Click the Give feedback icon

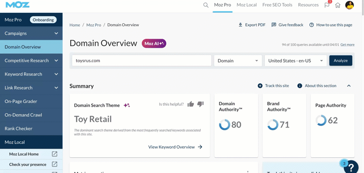click(274, 25)
